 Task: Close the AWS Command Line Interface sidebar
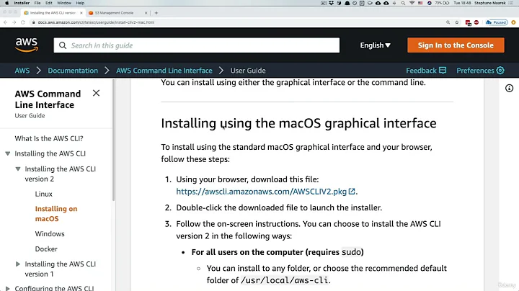[96, 93]
